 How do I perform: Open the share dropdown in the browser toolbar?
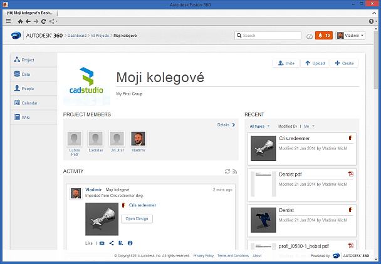pos(53,21)
